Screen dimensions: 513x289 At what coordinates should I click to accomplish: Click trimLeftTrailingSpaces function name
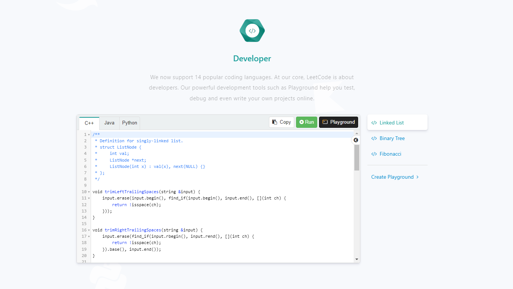[x=132, y=192]
